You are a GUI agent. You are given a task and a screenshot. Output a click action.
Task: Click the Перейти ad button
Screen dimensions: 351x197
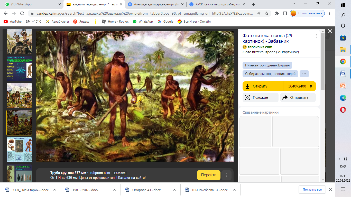(x=209, y=175)
